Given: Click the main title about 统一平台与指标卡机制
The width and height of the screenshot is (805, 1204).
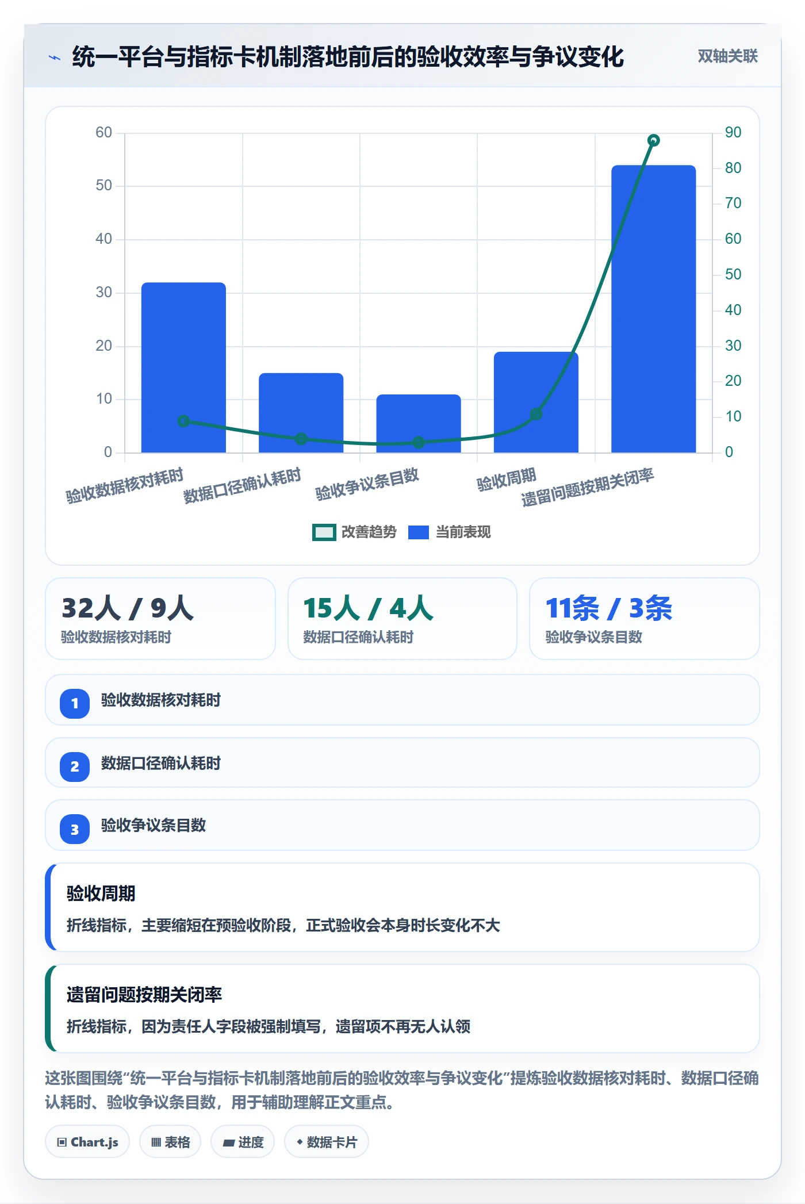Looking at the screenshot, I should point(348,57).
